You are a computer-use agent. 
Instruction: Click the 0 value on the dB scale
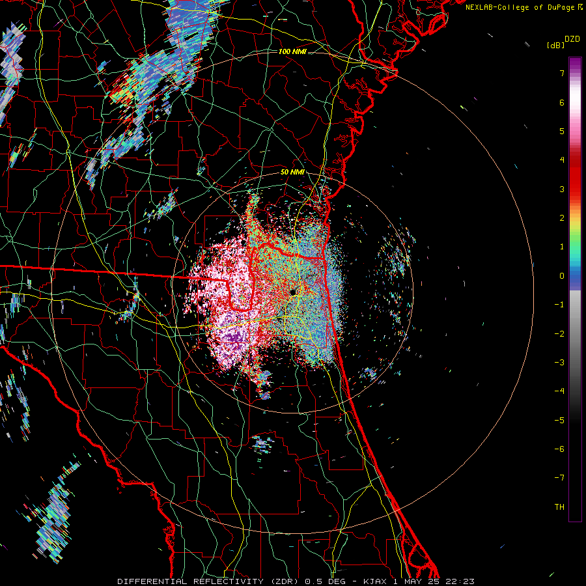562,276
